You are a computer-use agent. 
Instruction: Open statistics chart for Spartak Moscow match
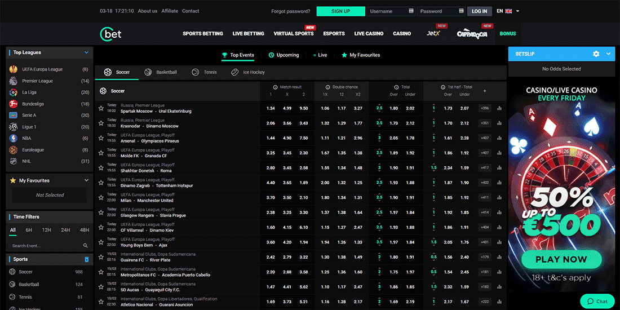click(499, 108)
